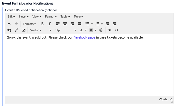
Task: Open the Table menu
Action: [65, 17]
